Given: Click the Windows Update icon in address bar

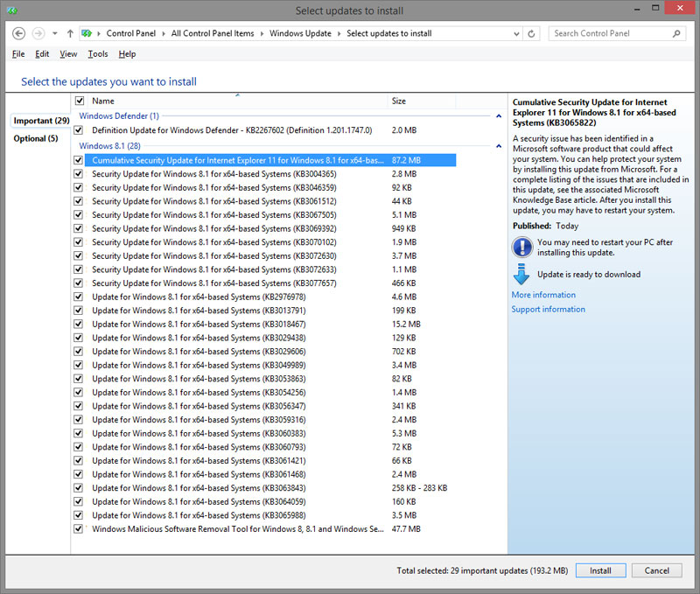Looking at the screenshot, I should point(87,33).
